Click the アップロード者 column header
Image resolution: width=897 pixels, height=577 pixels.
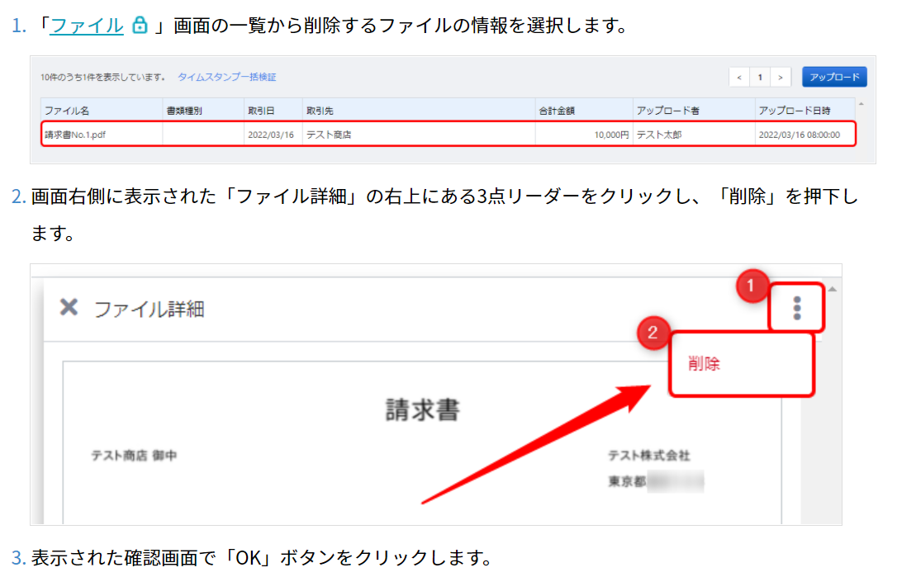coord(667,110)
